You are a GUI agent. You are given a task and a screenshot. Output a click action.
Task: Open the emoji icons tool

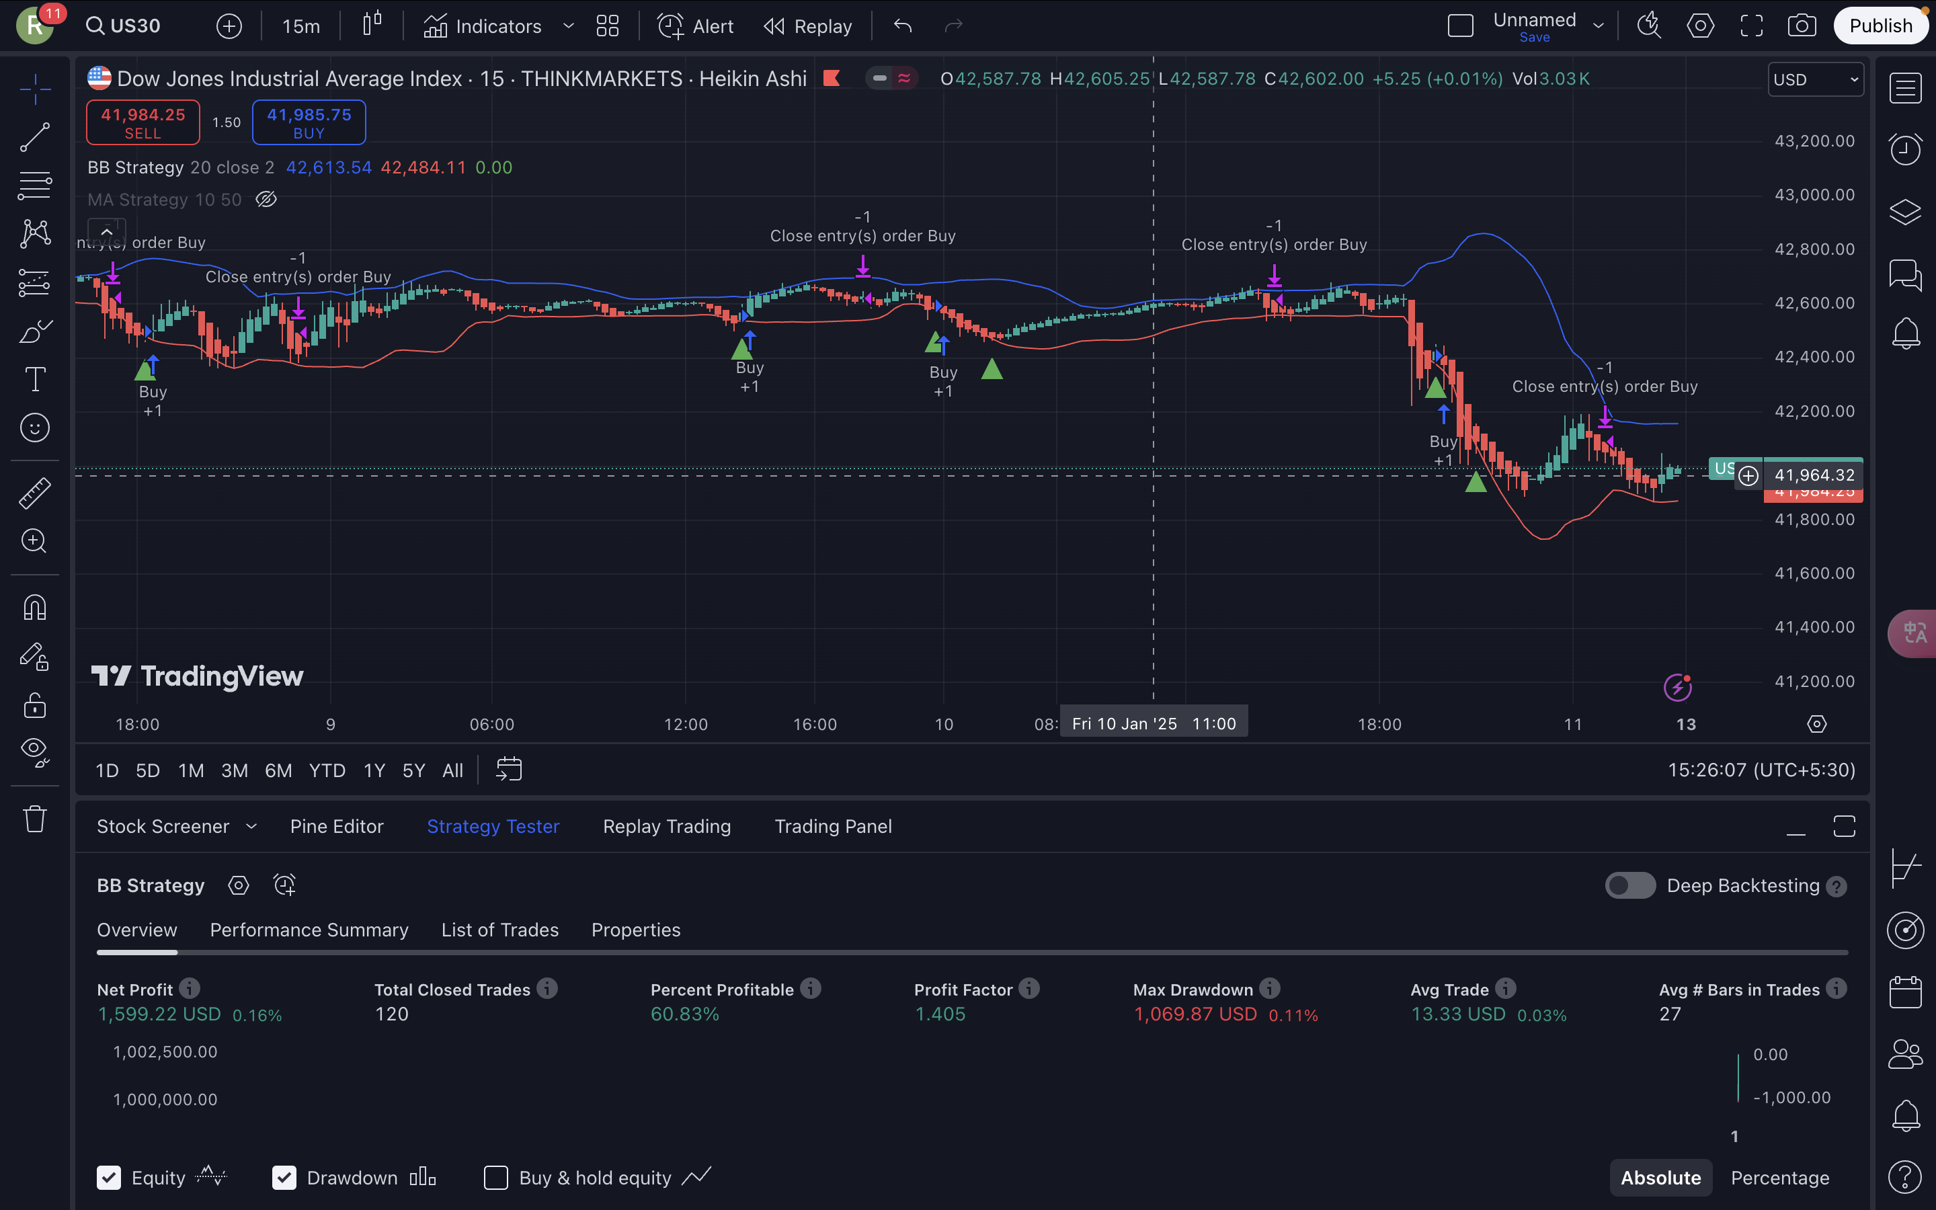click(x=35, y=428)
